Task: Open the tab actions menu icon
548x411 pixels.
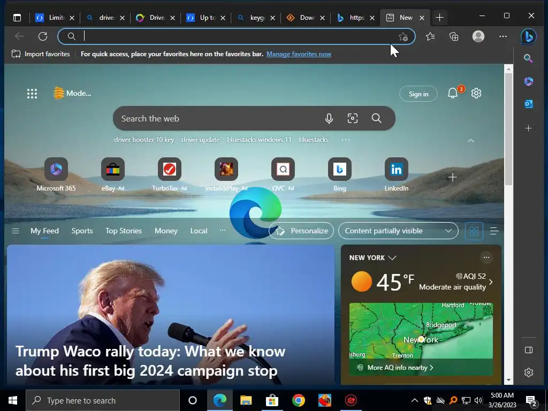Action: (17, 18)
